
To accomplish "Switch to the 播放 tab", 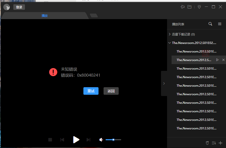I will coord(45,16).
